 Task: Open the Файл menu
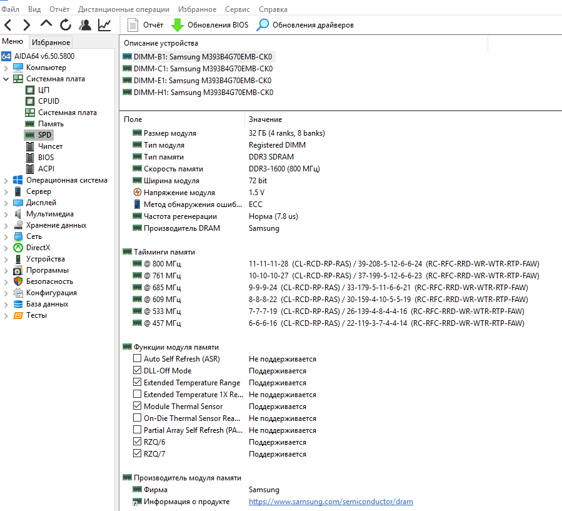[x=11, y=9]
